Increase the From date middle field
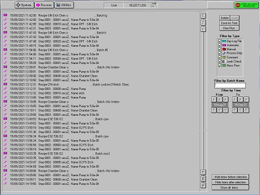Viewport: 260px width, 195px height. coord(220,100)
